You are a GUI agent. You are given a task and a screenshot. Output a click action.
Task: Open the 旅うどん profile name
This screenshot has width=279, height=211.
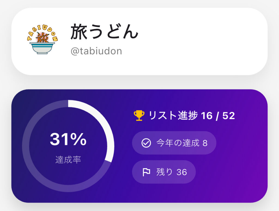tap(105, 32)
